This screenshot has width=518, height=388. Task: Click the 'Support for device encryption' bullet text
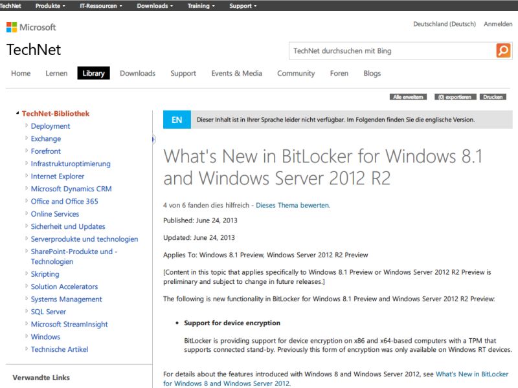coord(232,323)
